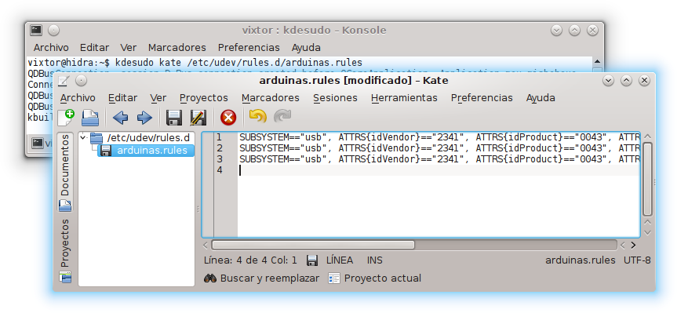Click the editor's horizontal scroll left arrow
The width and height of the screenshot is (677, 313).
point(206,246)
